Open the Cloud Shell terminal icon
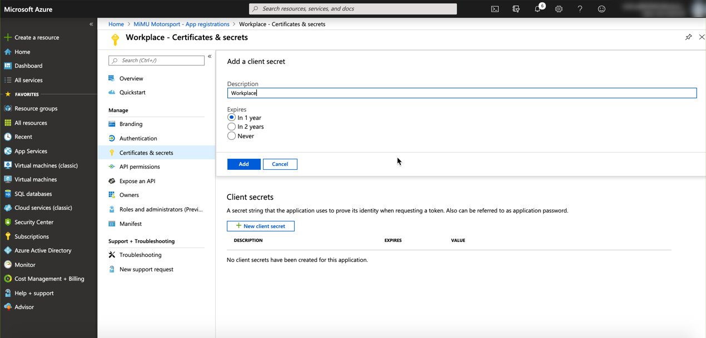This screenshot has height=338, width=706. click(495, 9)
